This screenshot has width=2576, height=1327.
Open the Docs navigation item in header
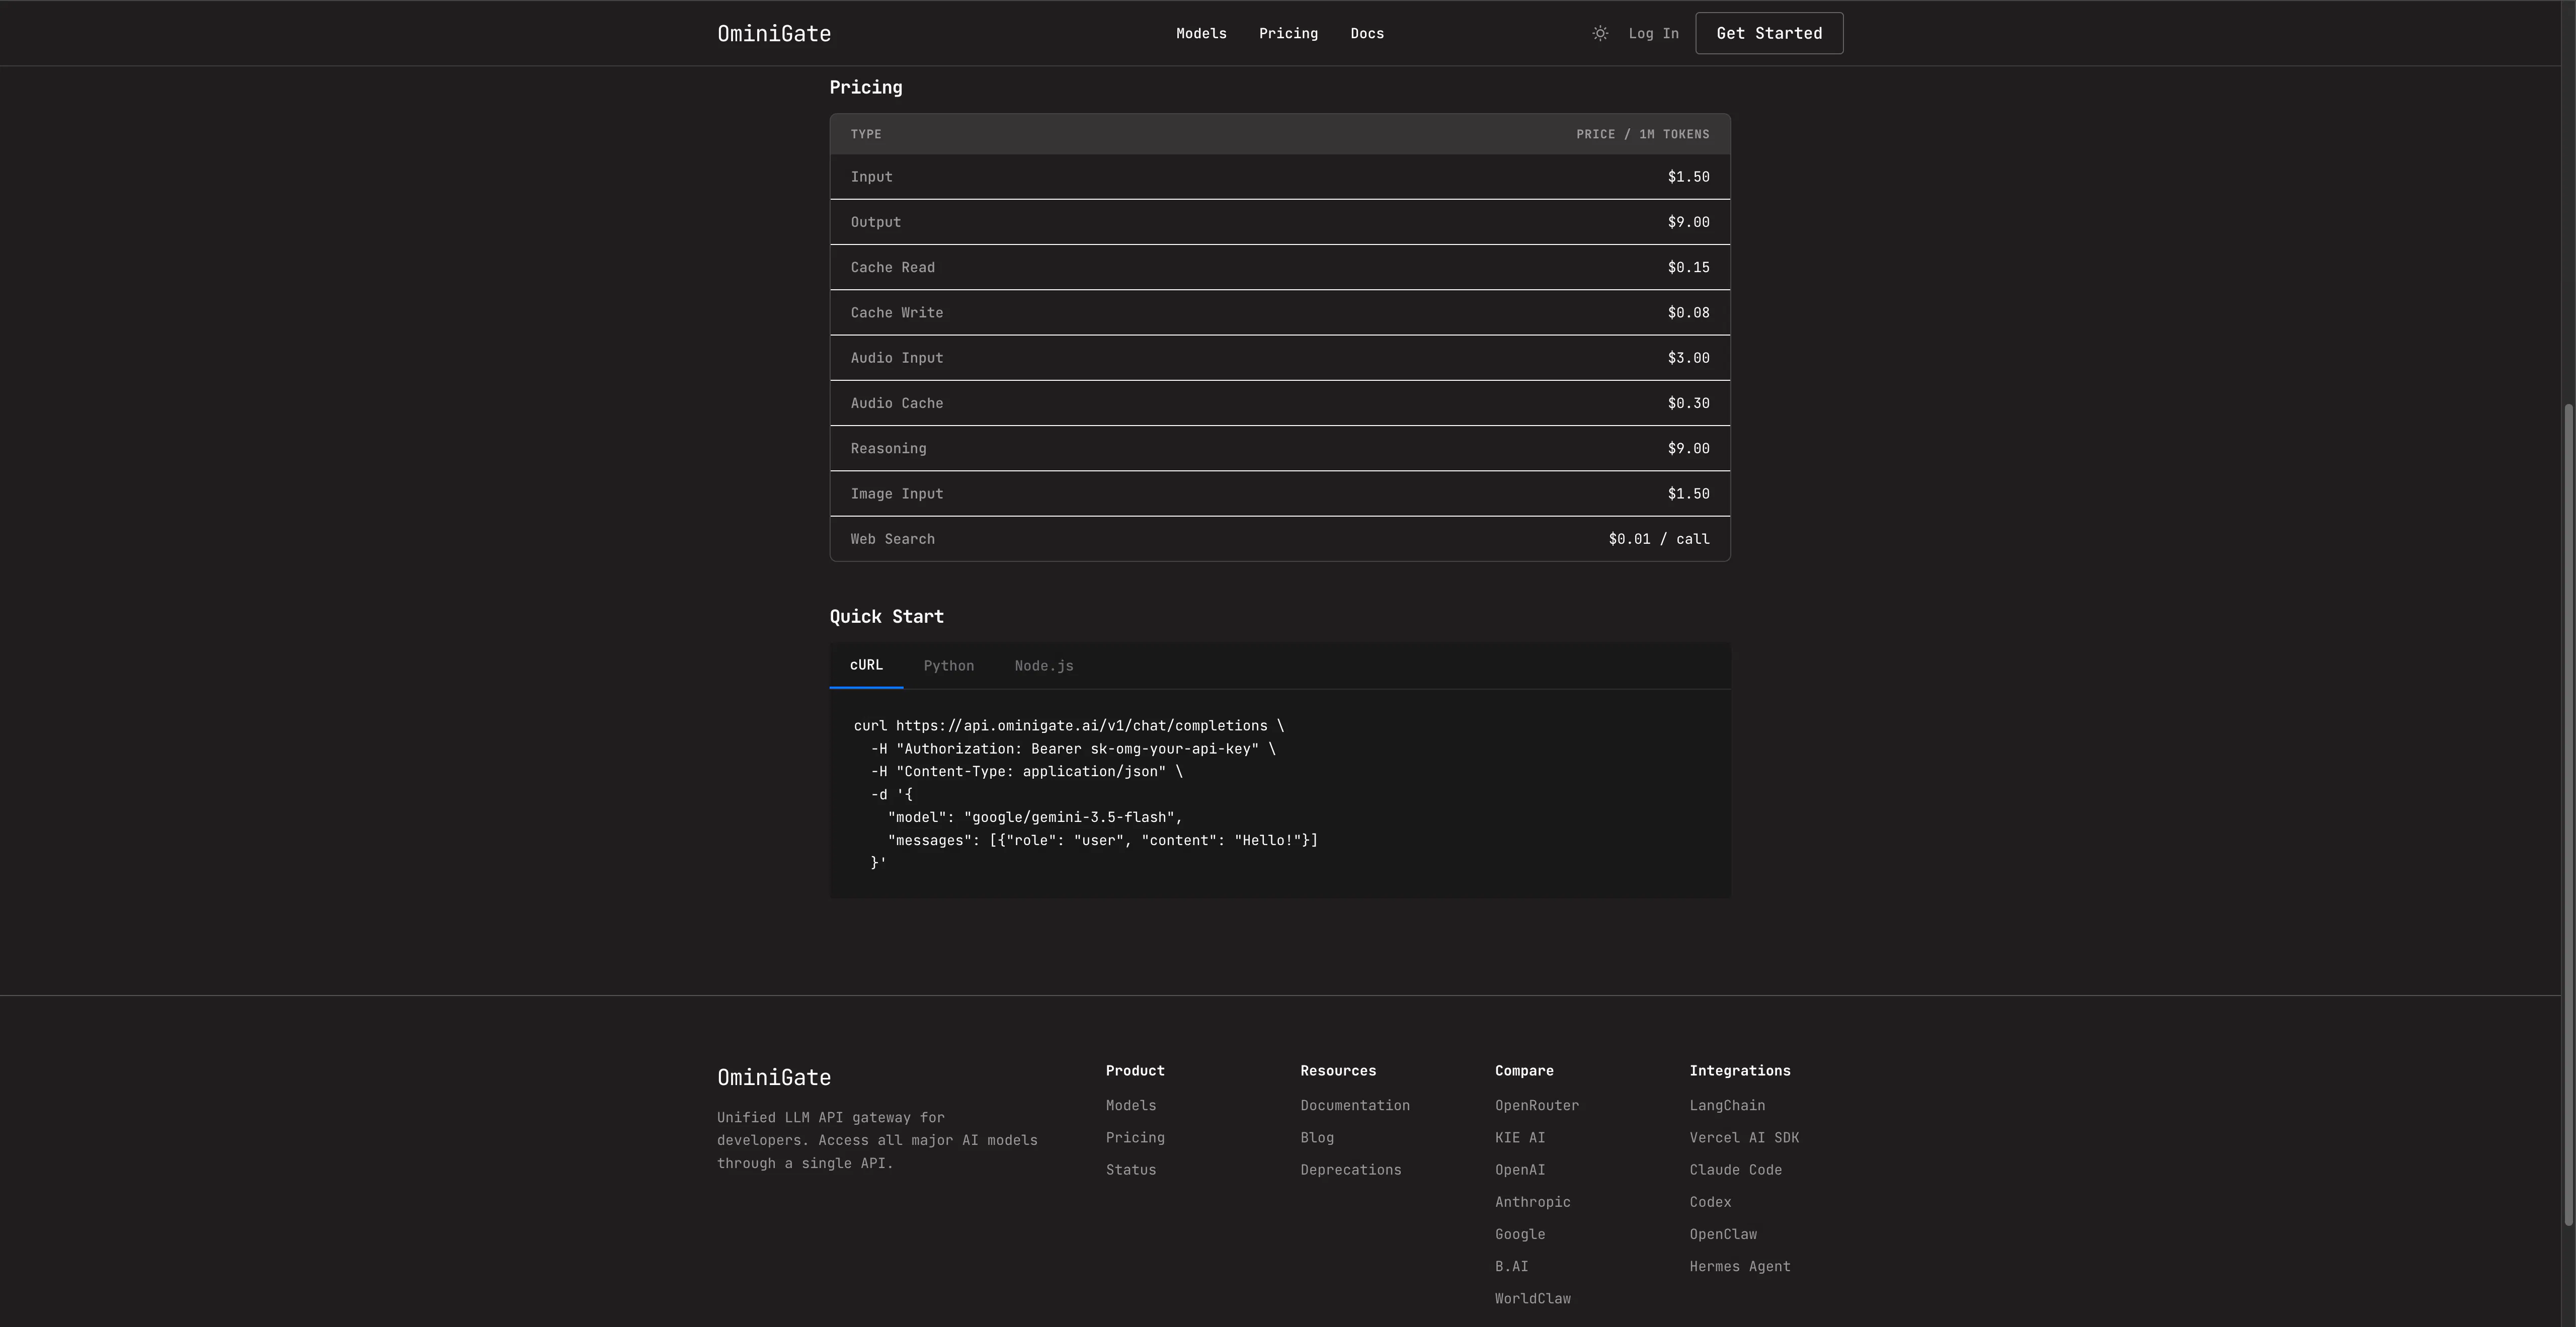(1367, 33)
